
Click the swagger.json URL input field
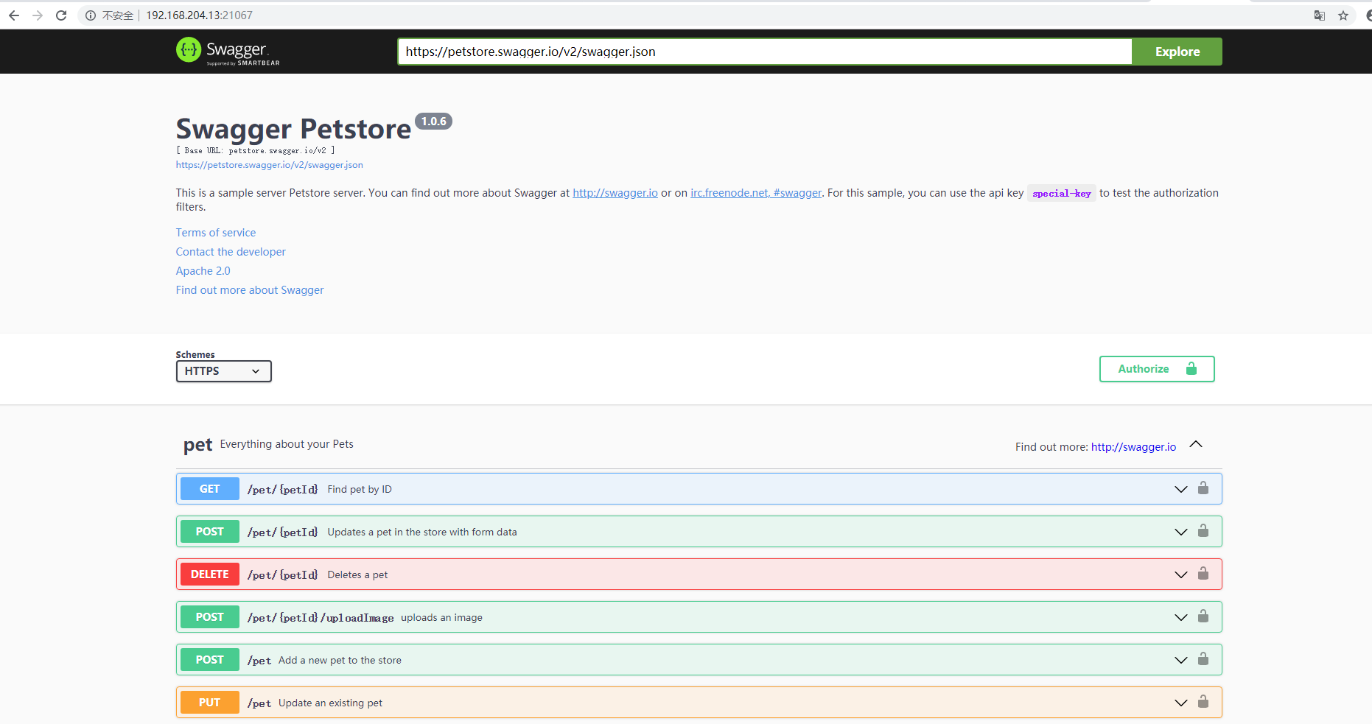(765, 52)
